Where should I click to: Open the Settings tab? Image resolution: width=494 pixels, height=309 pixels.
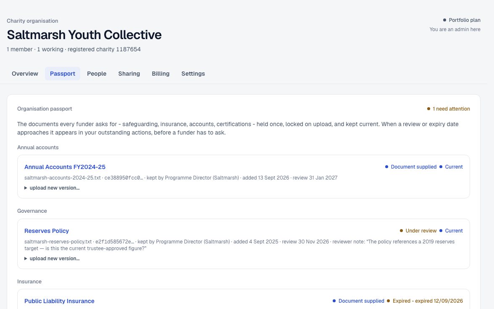193,74
